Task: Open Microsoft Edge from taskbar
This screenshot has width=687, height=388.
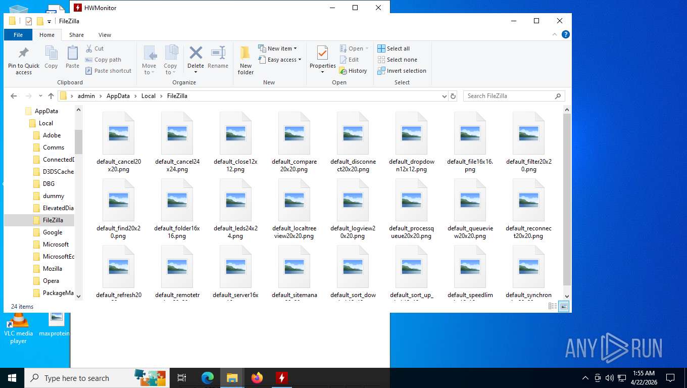Action: pos(208,378)
